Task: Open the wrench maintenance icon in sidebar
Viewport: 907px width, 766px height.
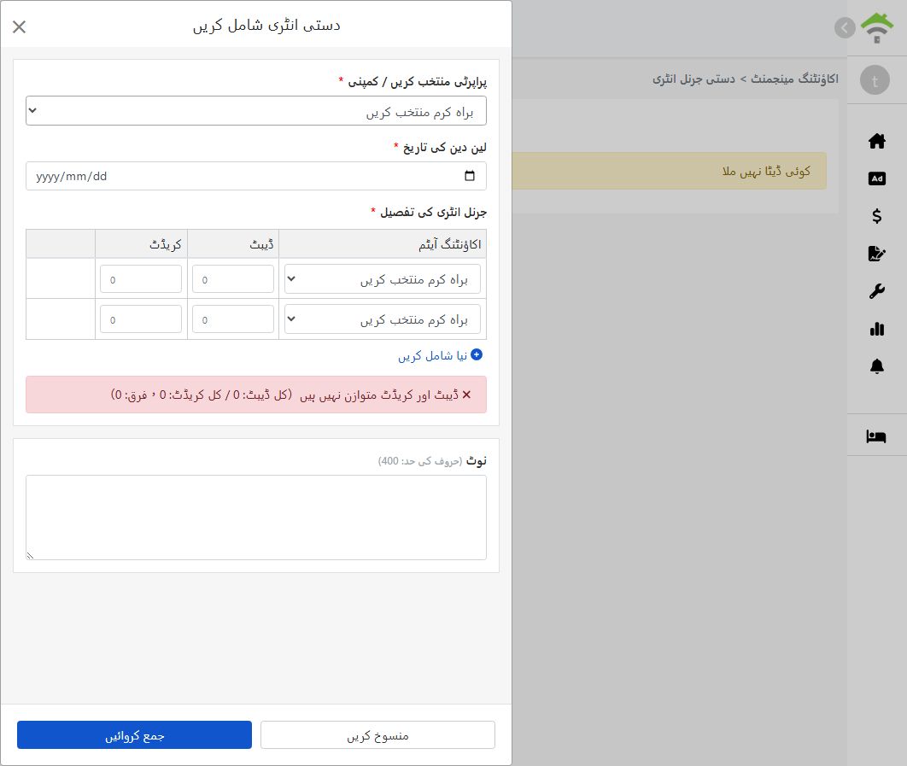Action: (877, 291)
